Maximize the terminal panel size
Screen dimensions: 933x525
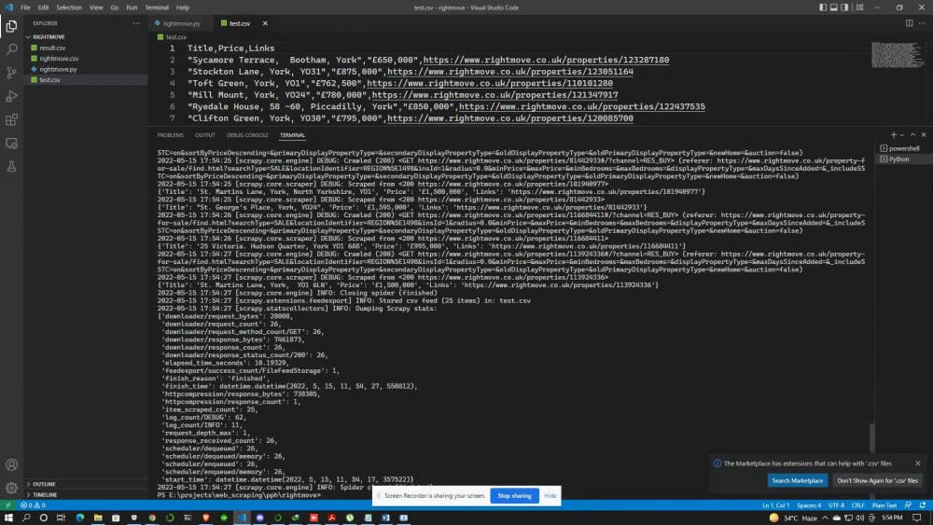click(912, 135)
